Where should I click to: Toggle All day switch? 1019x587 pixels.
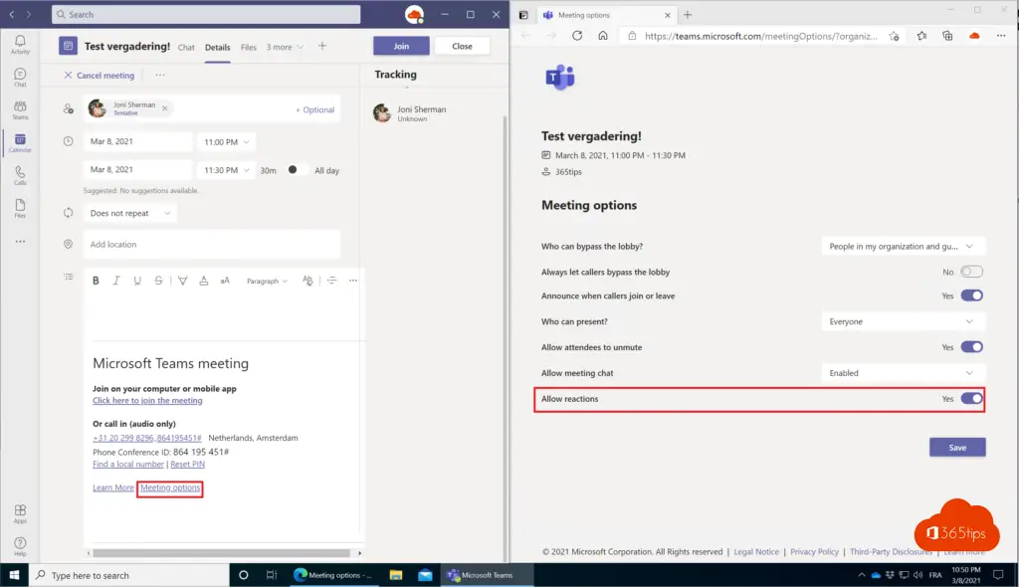pyautogui.click(x=297, y=170)
